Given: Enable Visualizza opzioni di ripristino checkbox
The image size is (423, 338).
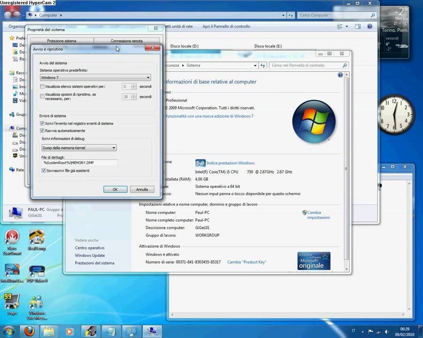Looking at the screenshot, I should 42,96.
